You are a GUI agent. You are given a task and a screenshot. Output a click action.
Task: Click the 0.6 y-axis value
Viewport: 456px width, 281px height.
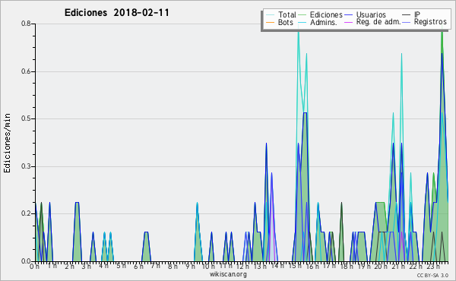[x=26, y=71]
